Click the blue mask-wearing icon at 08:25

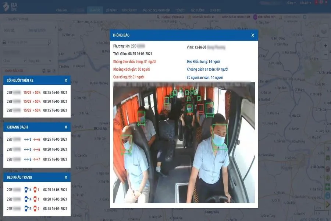click(x=26, y=190)
